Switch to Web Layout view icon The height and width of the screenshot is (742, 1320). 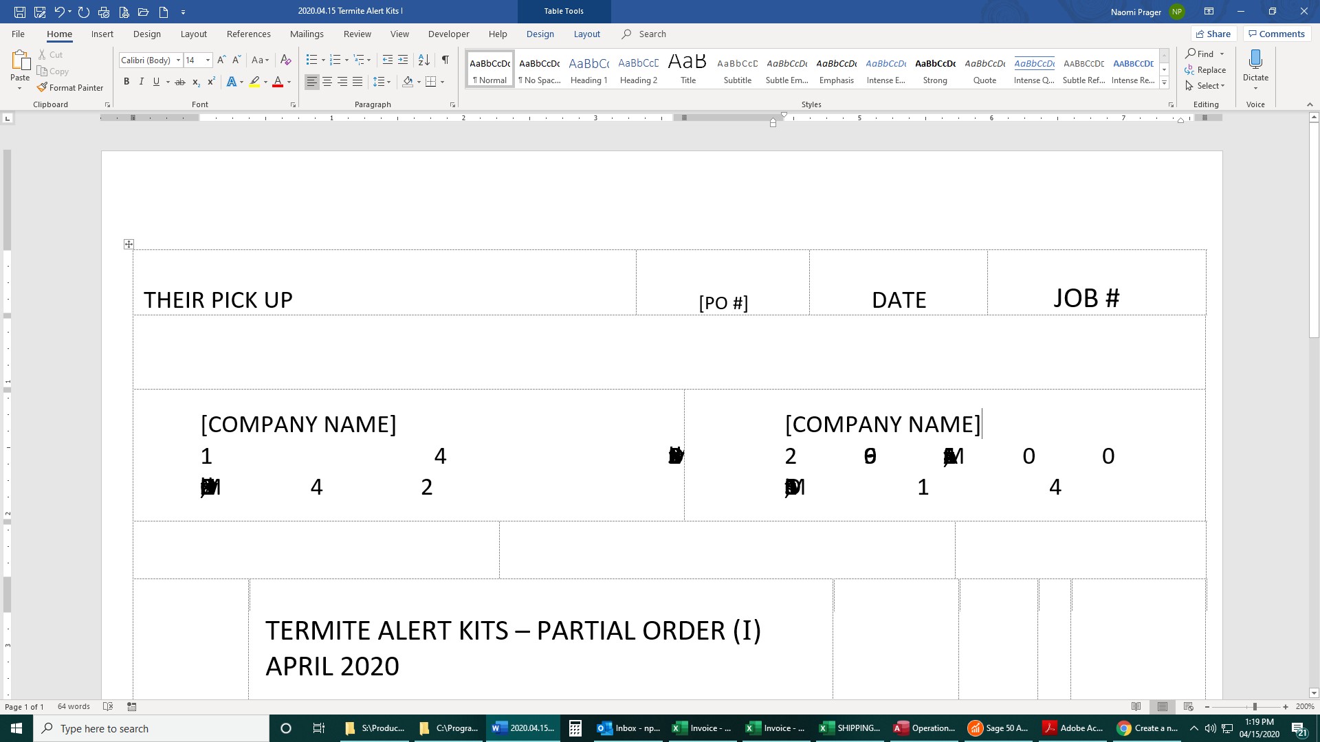click(1188, 706)
